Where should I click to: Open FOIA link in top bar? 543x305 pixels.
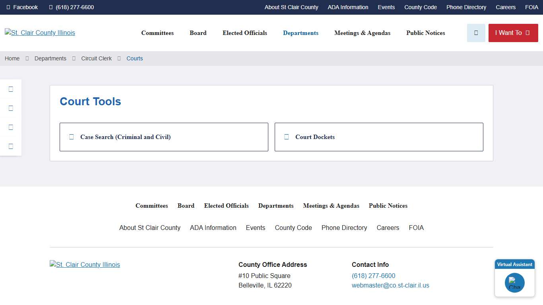pos(531,7)
